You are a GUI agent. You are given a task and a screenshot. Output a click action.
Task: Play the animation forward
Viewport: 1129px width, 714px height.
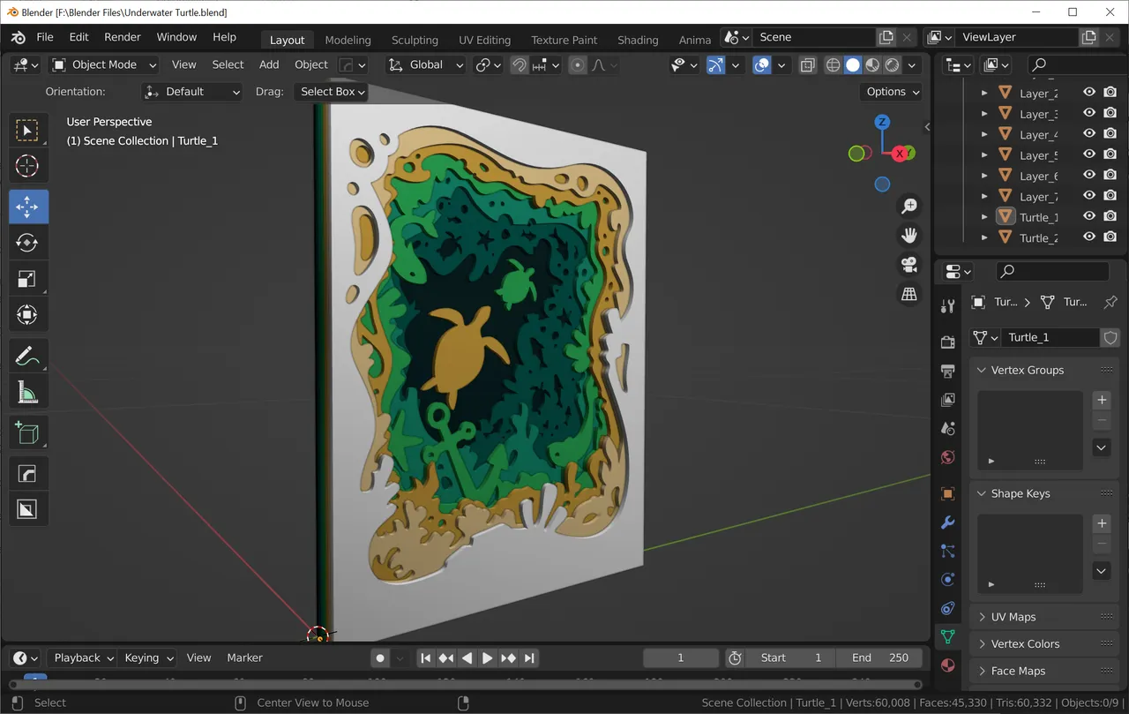point(487,658)
